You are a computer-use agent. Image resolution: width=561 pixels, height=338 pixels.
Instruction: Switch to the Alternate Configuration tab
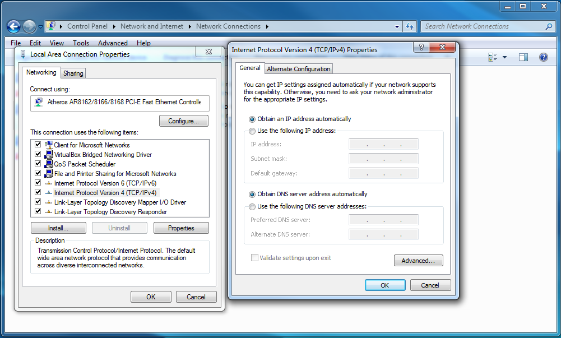point(299,69)
